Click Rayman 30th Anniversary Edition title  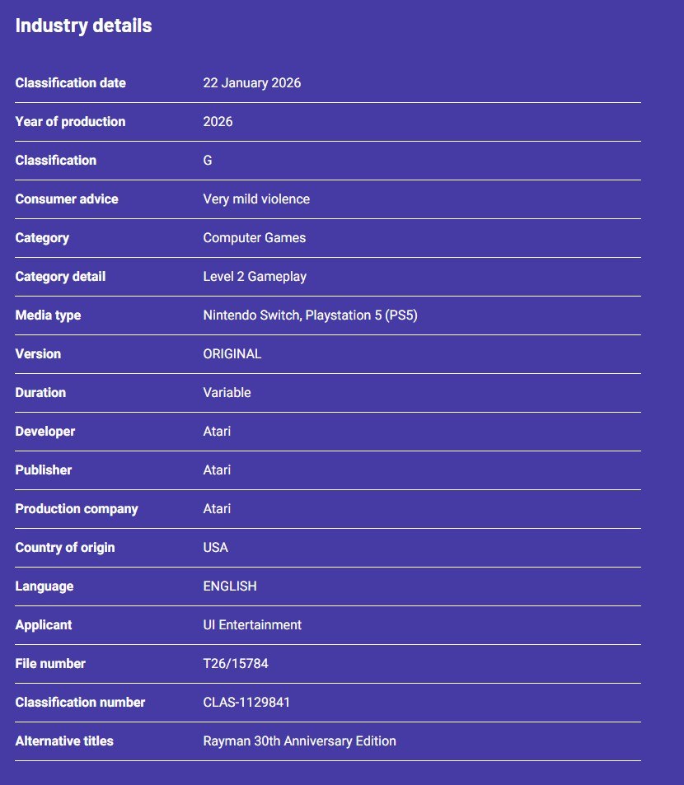[299, 741]
